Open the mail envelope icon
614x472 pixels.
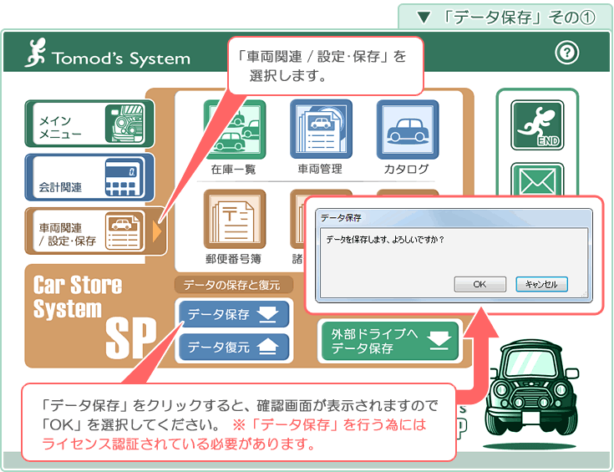[x=537, y=180]
